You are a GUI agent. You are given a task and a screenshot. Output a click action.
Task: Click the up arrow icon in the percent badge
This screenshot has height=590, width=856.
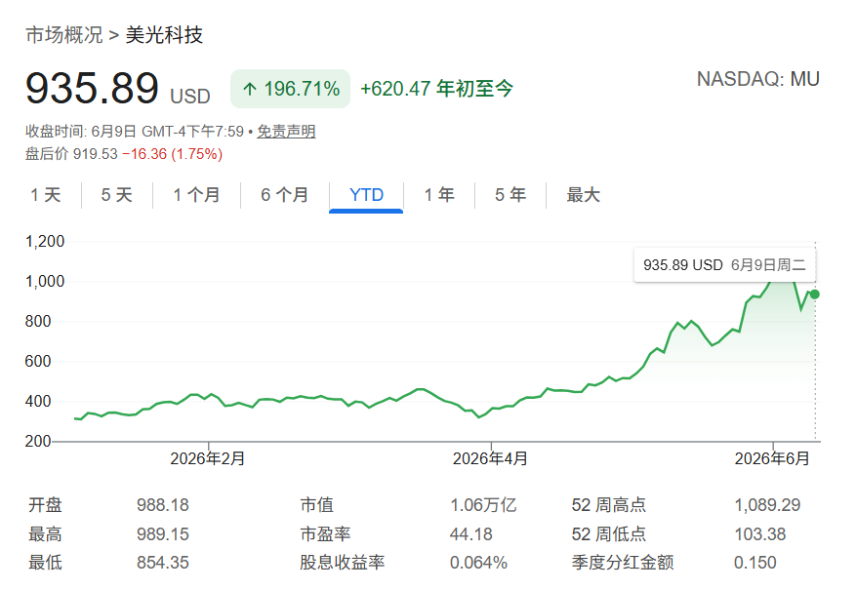pos(250,89)
